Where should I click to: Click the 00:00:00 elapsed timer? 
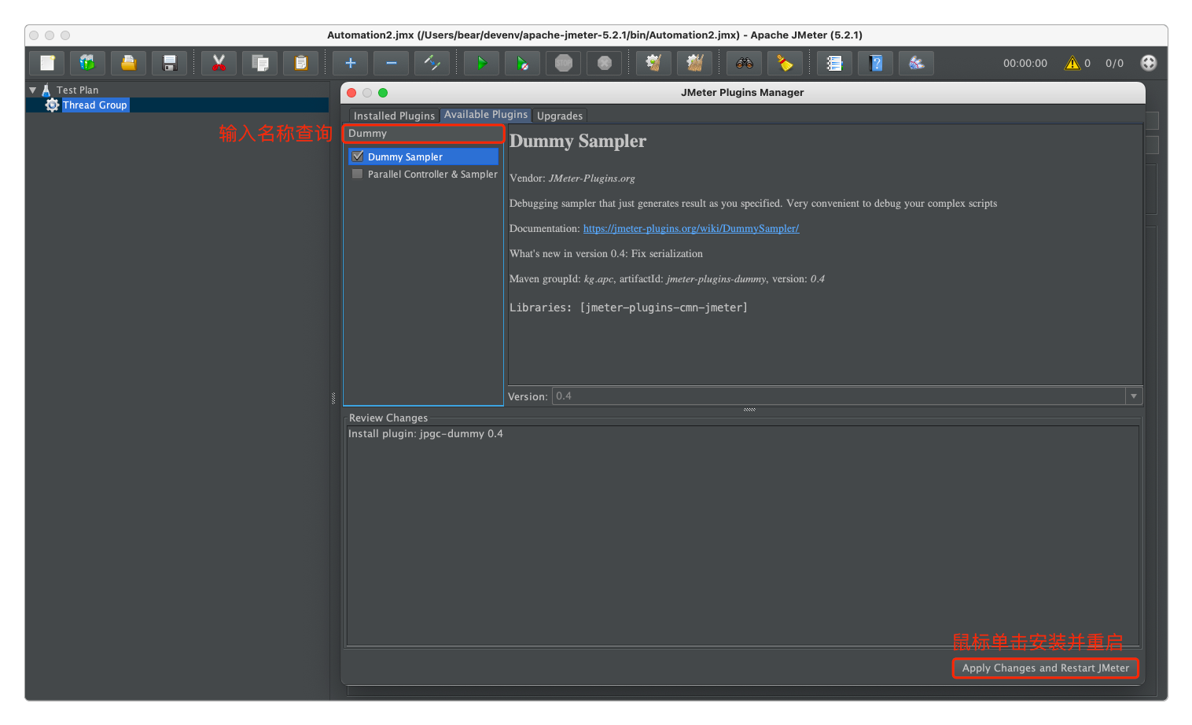point(1025,63)
